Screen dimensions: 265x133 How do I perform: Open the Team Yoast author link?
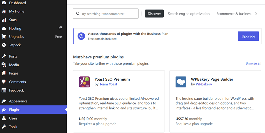click(108, 84)
